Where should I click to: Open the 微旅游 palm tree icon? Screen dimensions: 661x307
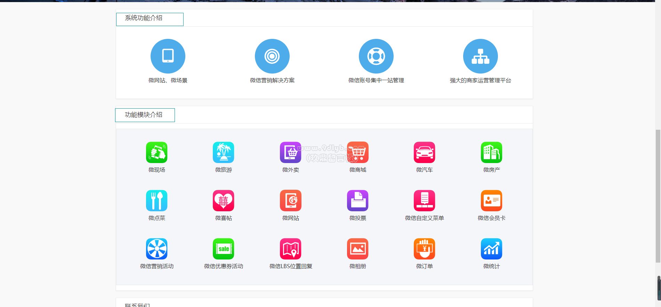[x=223, y=152]
